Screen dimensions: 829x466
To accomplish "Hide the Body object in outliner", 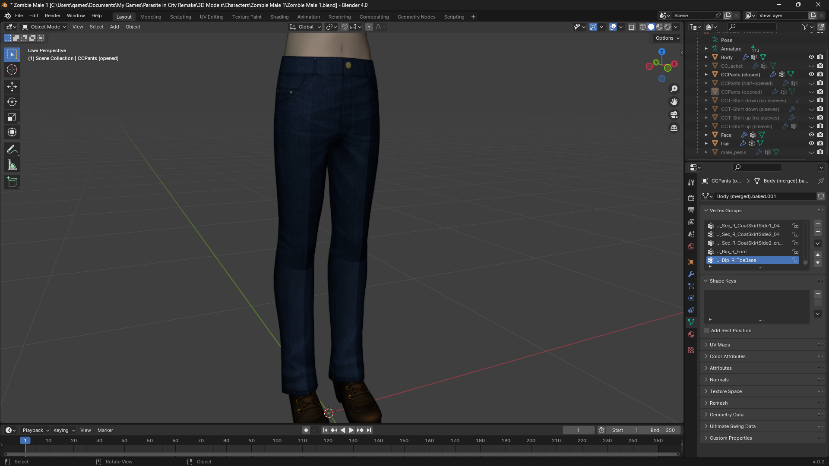I will tap(811, 57).
